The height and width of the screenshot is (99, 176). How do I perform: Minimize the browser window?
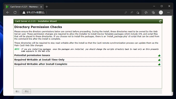tap(154, 6)
